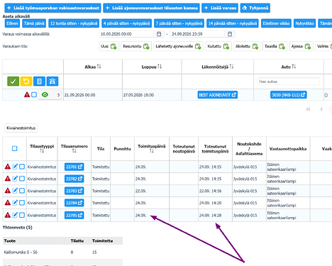Click the green checkmark confirm icon

click(13, 82)
